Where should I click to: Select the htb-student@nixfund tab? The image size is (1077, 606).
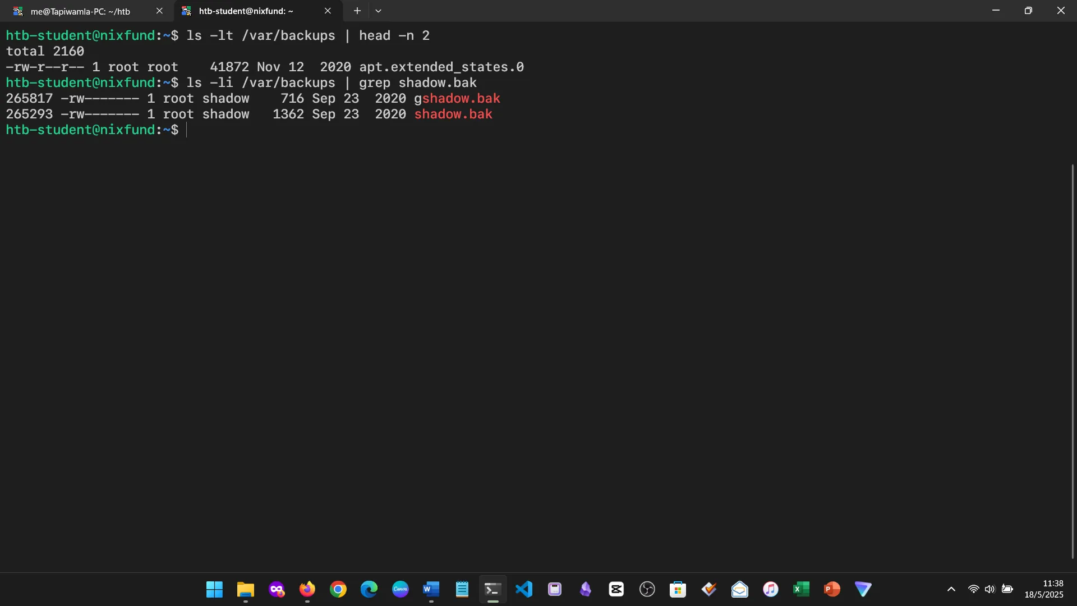pos(246,11)
